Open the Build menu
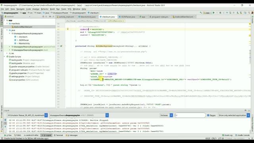This screenshot has width=254, height=143. tap(52, 9)
